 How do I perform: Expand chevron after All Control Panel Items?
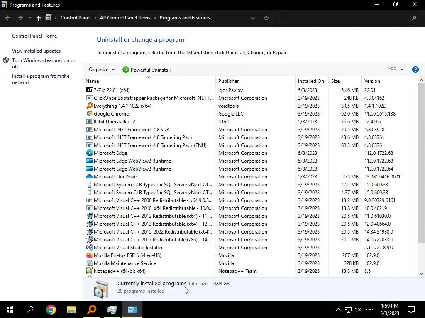[155, 18]
